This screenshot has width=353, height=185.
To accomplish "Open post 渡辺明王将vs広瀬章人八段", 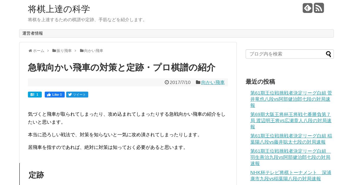I will (291, 121).
